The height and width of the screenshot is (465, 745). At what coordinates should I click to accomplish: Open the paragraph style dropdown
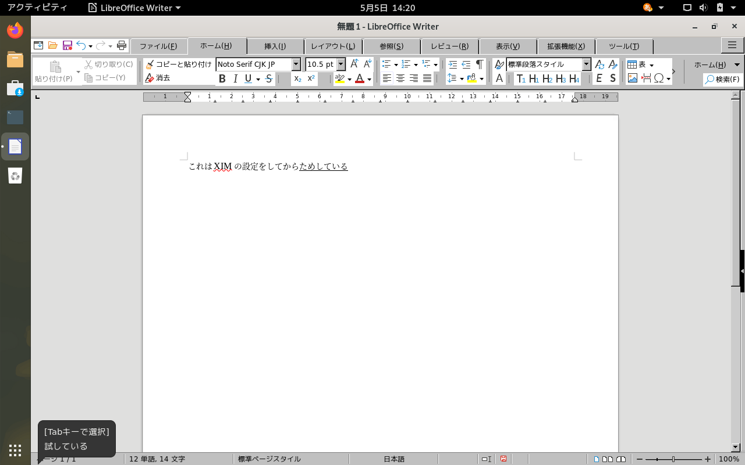click(587, 65)
